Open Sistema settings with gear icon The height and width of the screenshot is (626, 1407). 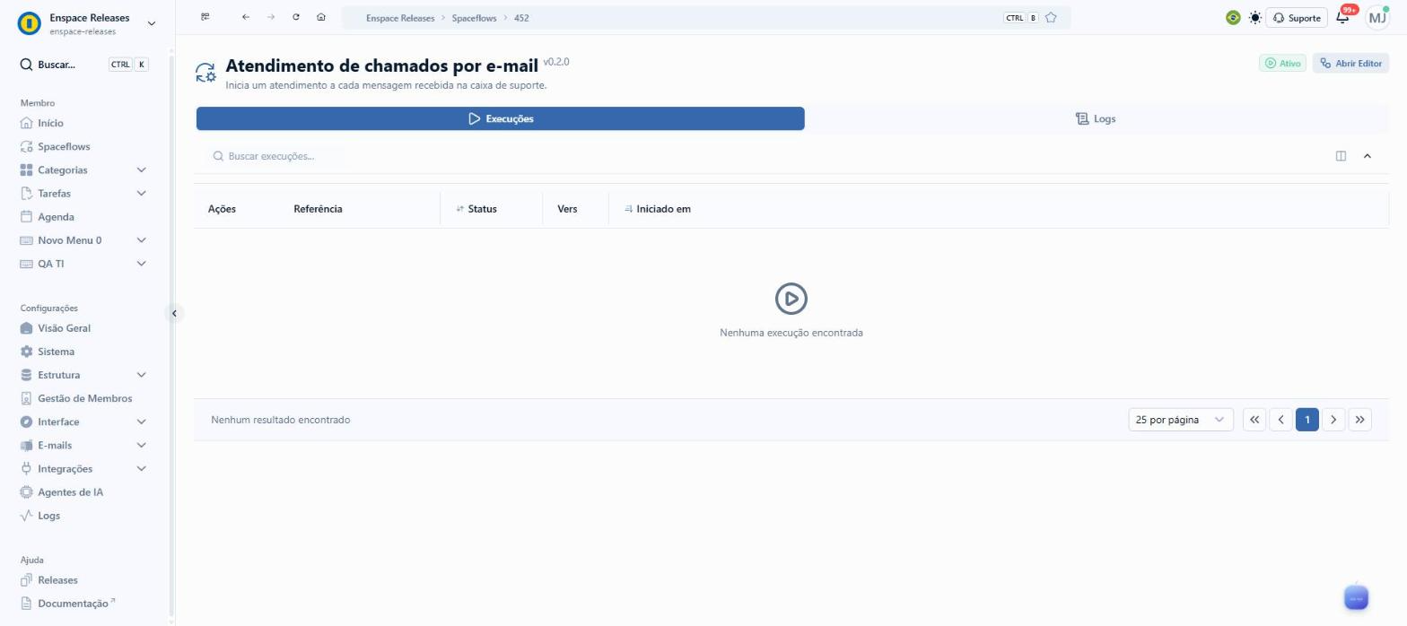click(56, 352)
